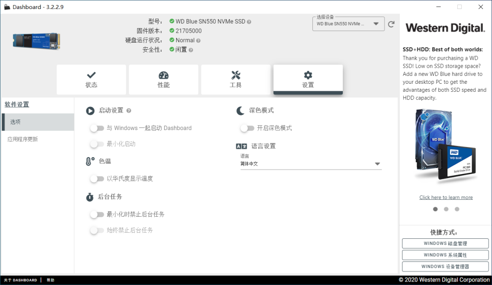Screen dimensions: 492x285
Task: Toggle 与 Windows 一起启动 Dashboard
Action: point(96,128)
